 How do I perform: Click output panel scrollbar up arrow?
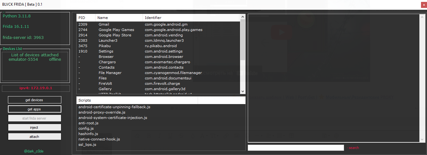[422, 17]
